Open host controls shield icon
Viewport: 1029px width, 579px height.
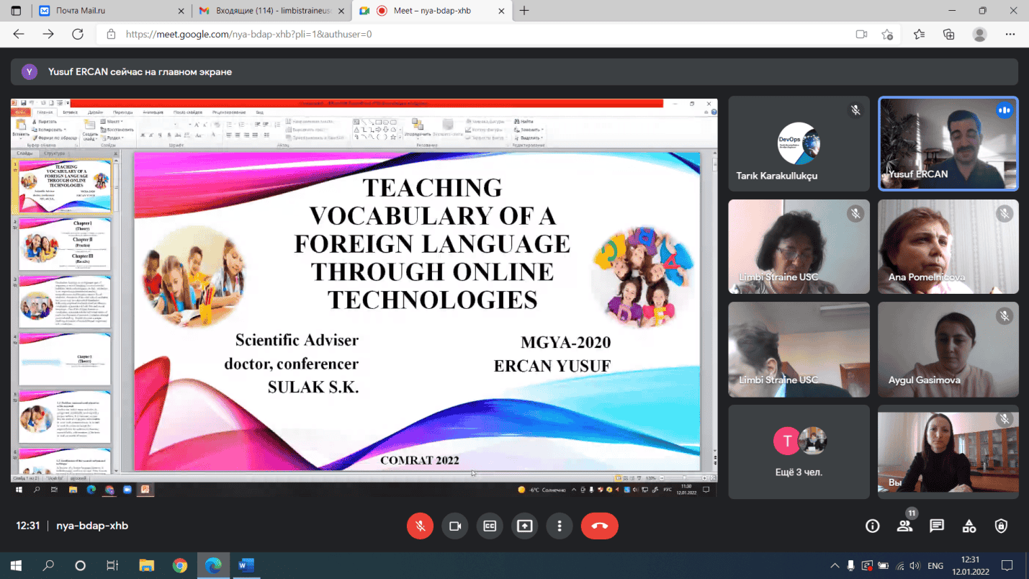(1001, 526)
